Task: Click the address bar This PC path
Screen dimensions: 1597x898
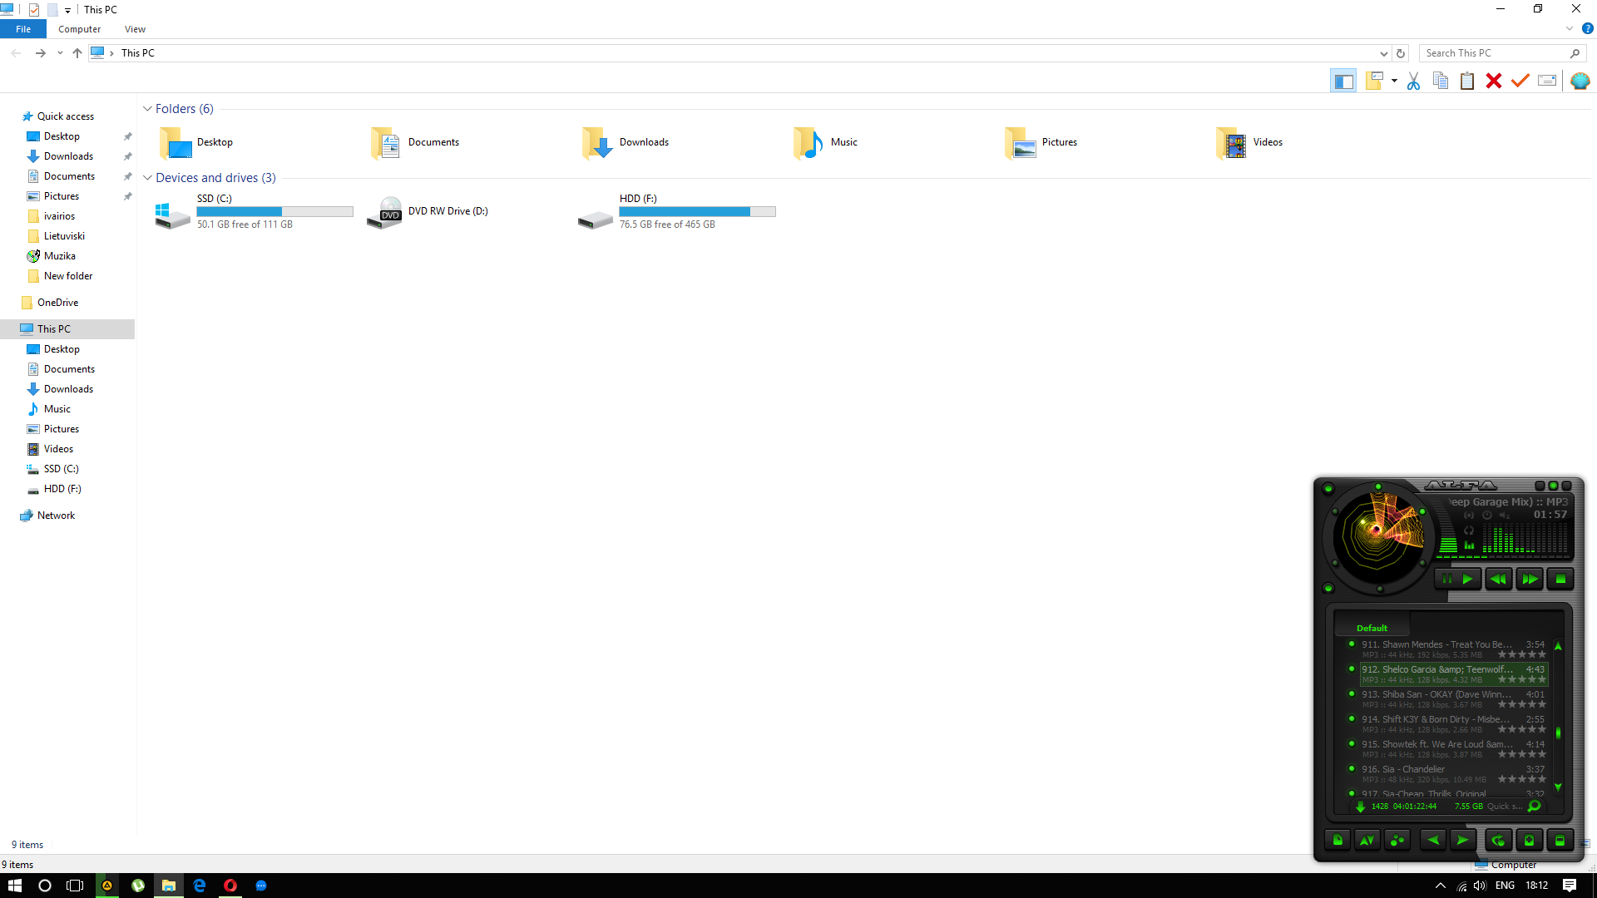Action: [x=137, y=52]
